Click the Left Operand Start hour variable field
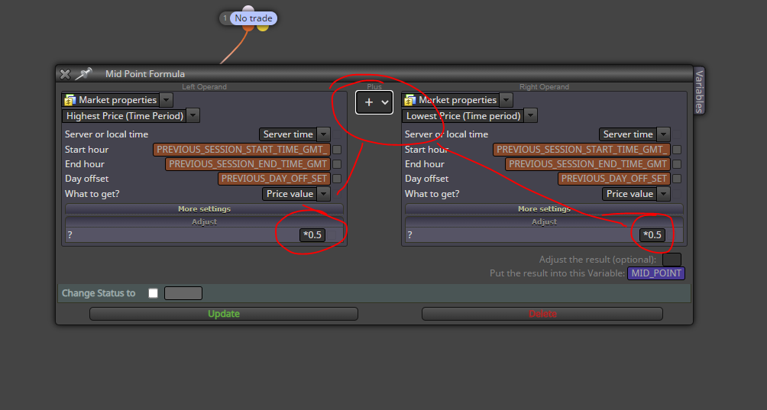This screenshot has height=410, width=767. [x=241, y=150]
